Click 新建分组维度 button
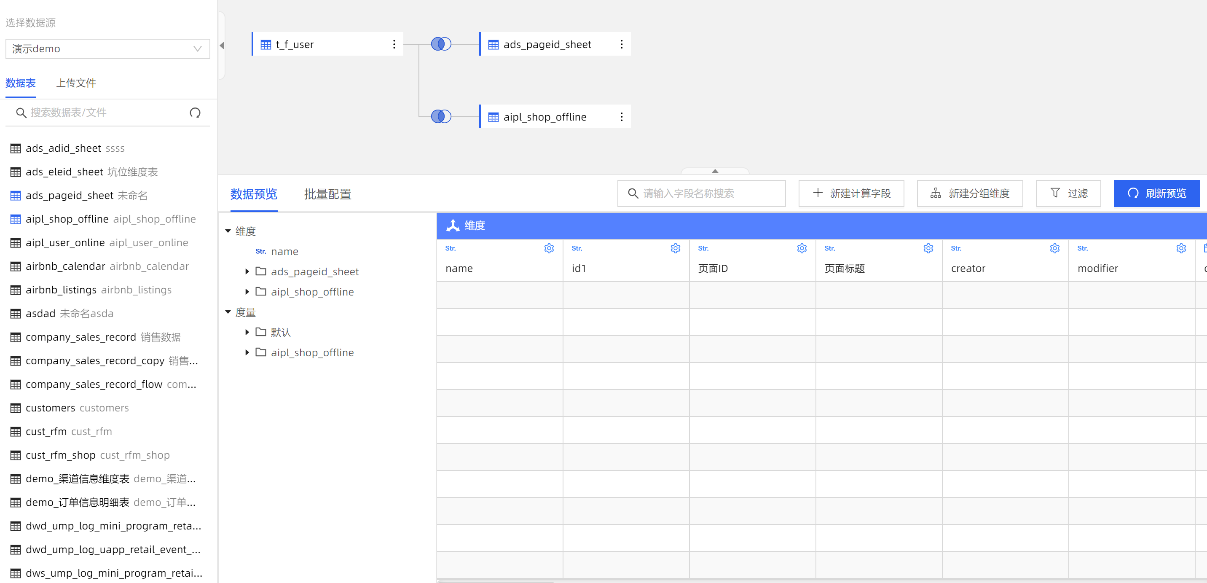Screen dimensions: 1207x583 click(x=969, y=193)
